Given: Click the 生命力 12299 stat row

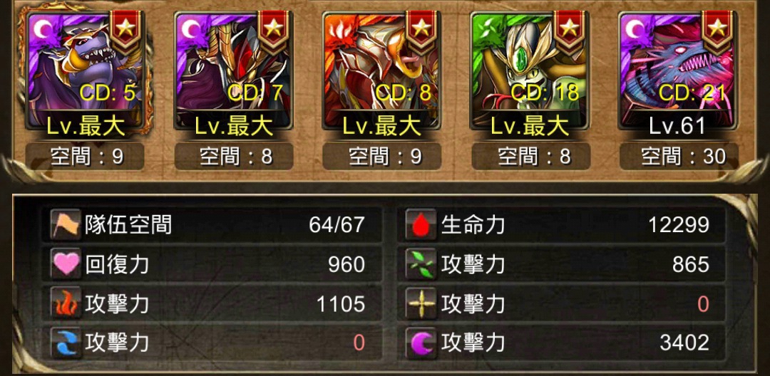Looking at the screenshot, I should click(562, 225).
